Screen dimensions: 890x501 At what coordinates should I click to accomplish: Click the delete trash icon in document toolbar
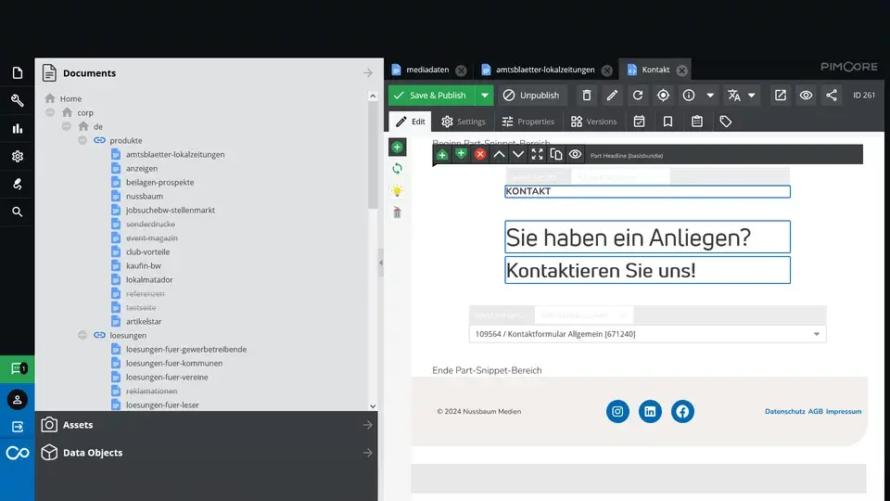coord(586,96)
